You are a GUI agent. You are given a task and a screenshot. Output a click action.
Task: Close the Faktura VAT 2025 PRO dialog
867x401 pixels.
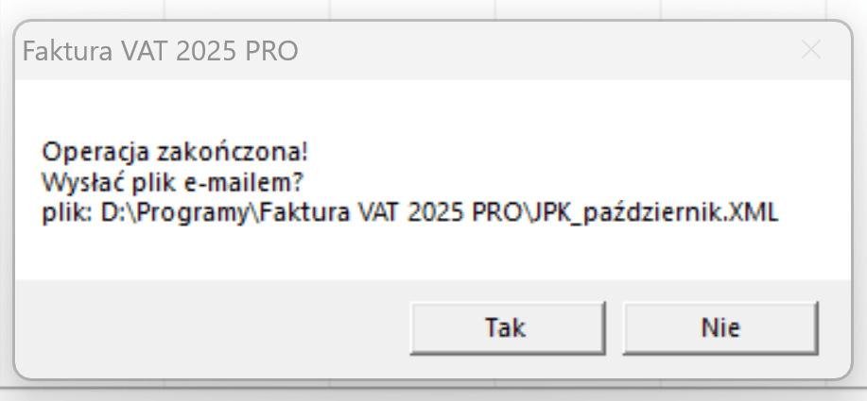811,50
